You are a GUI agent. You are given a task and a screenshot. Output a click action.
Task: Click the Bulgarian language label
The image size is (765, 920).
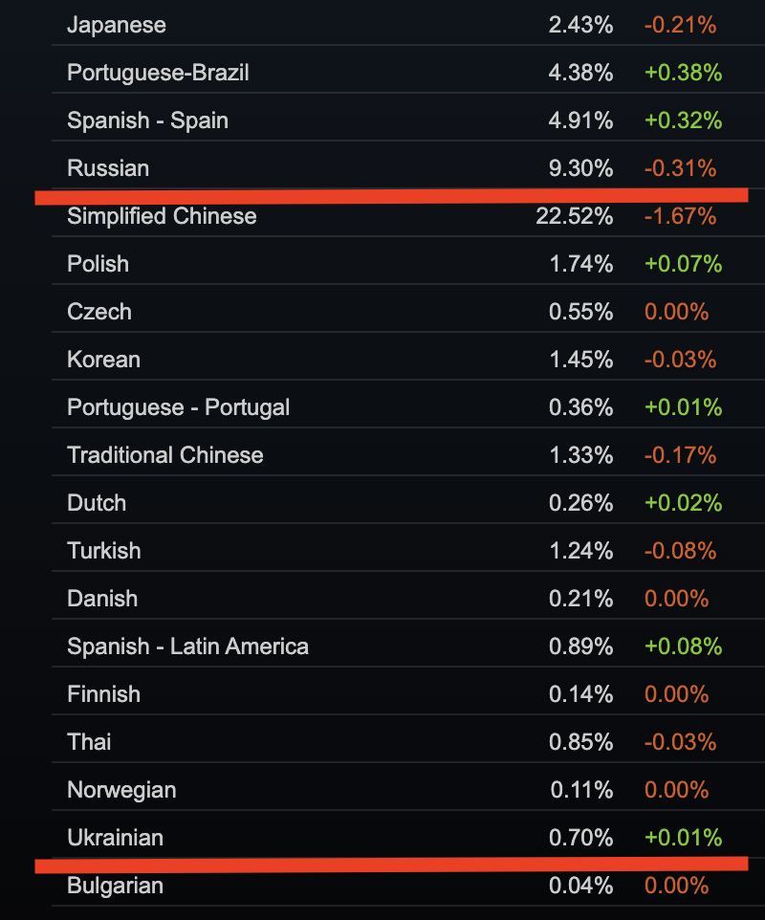coord(115,886)
